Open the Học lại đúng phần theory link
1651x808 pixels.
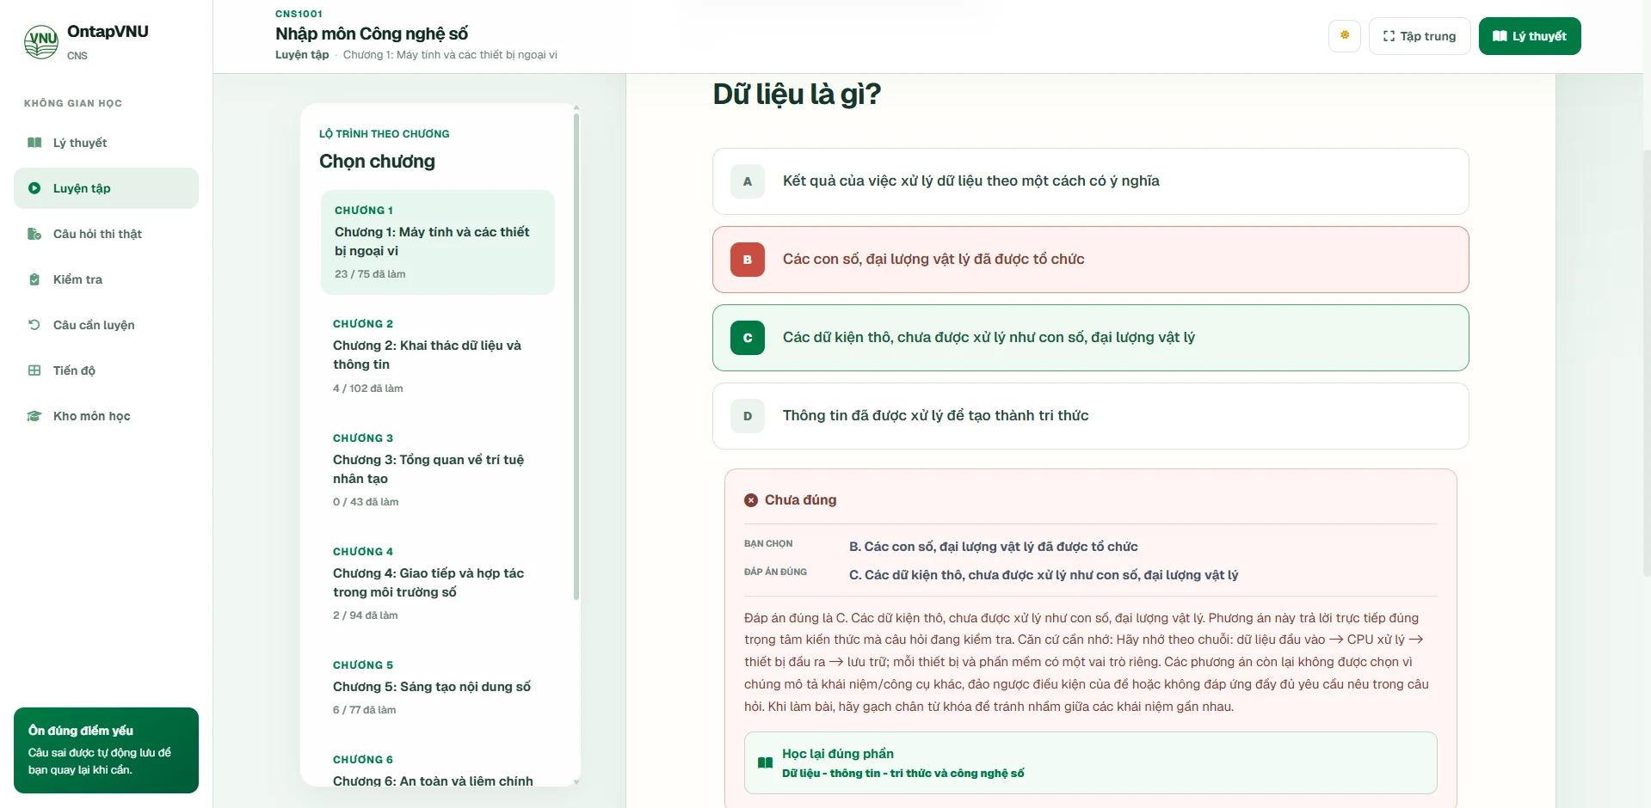point(1090,762)
